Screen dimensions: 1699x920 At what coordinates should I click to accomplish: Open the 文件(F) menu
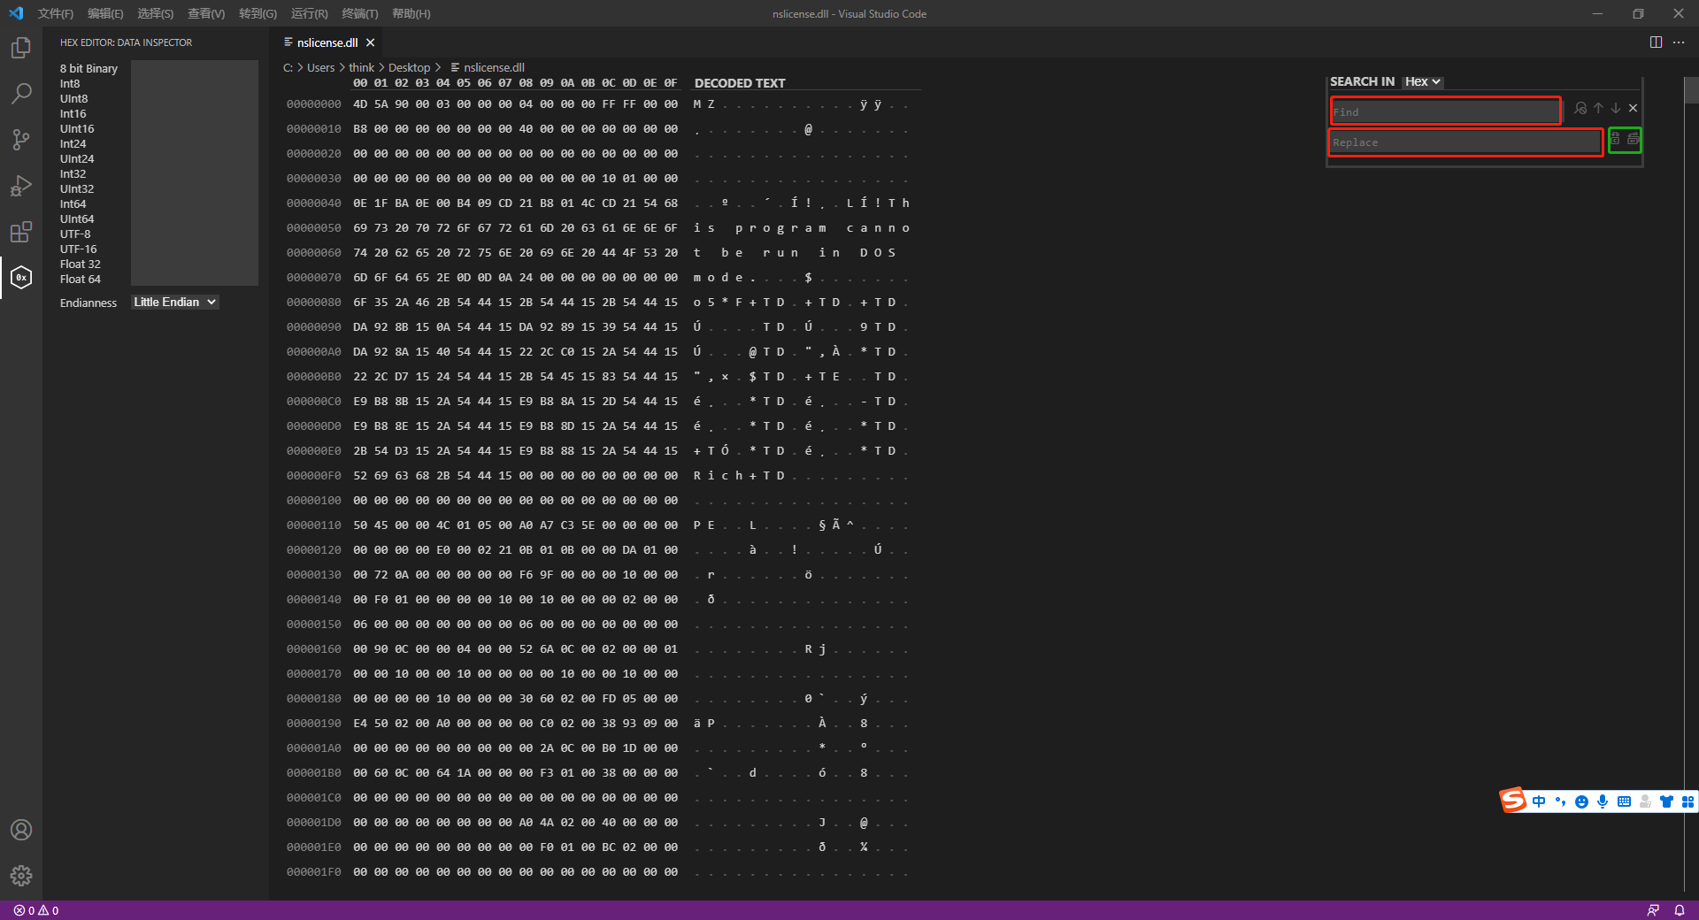pos(56,13)
